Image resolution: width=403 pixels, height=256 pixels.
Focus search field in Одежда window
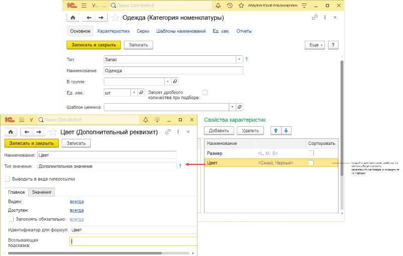[x=161, y=6]
